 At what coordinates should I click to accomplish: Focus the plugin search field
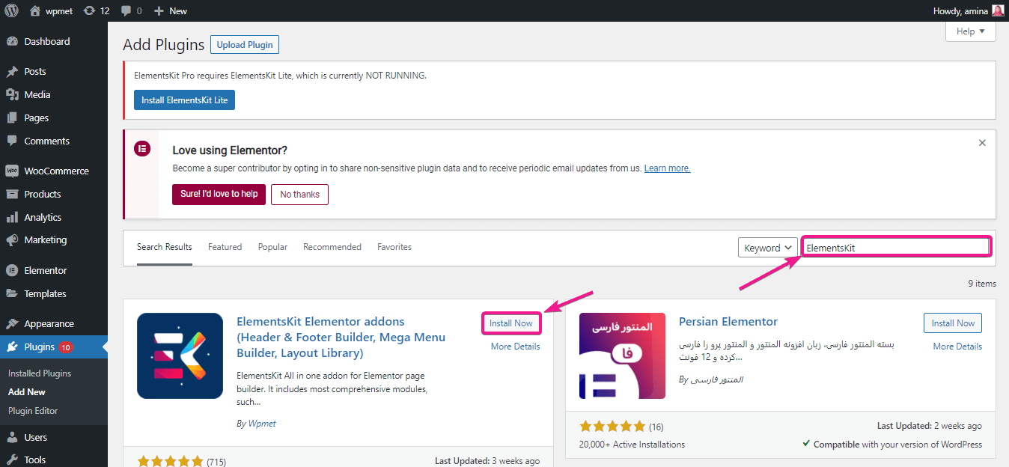tap(896, 248)
